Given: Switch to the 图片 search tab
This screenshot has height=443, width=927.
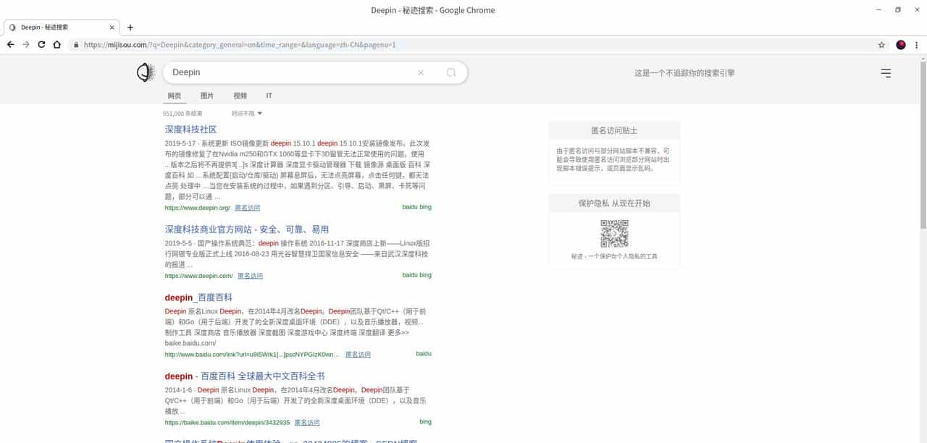Looking at the screenshot, I should [x=206, y=96].
